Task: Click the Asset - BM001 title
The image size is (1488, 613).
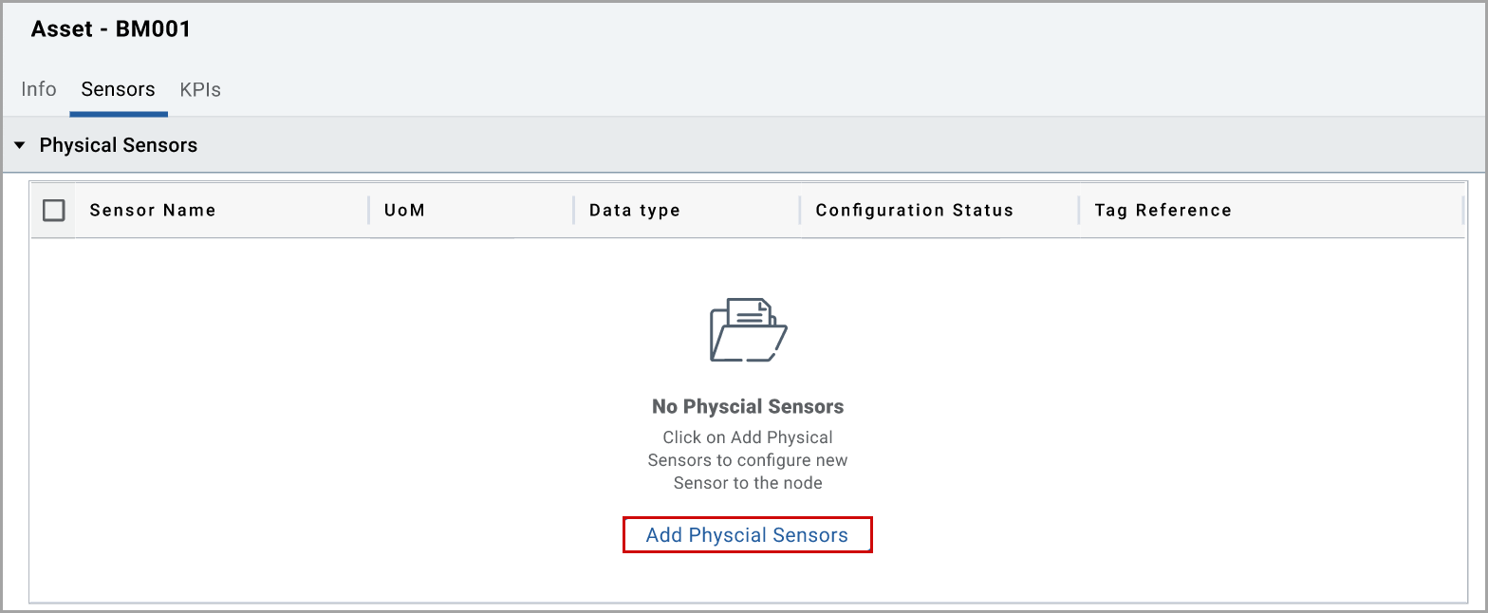Action: pos(111,29)
